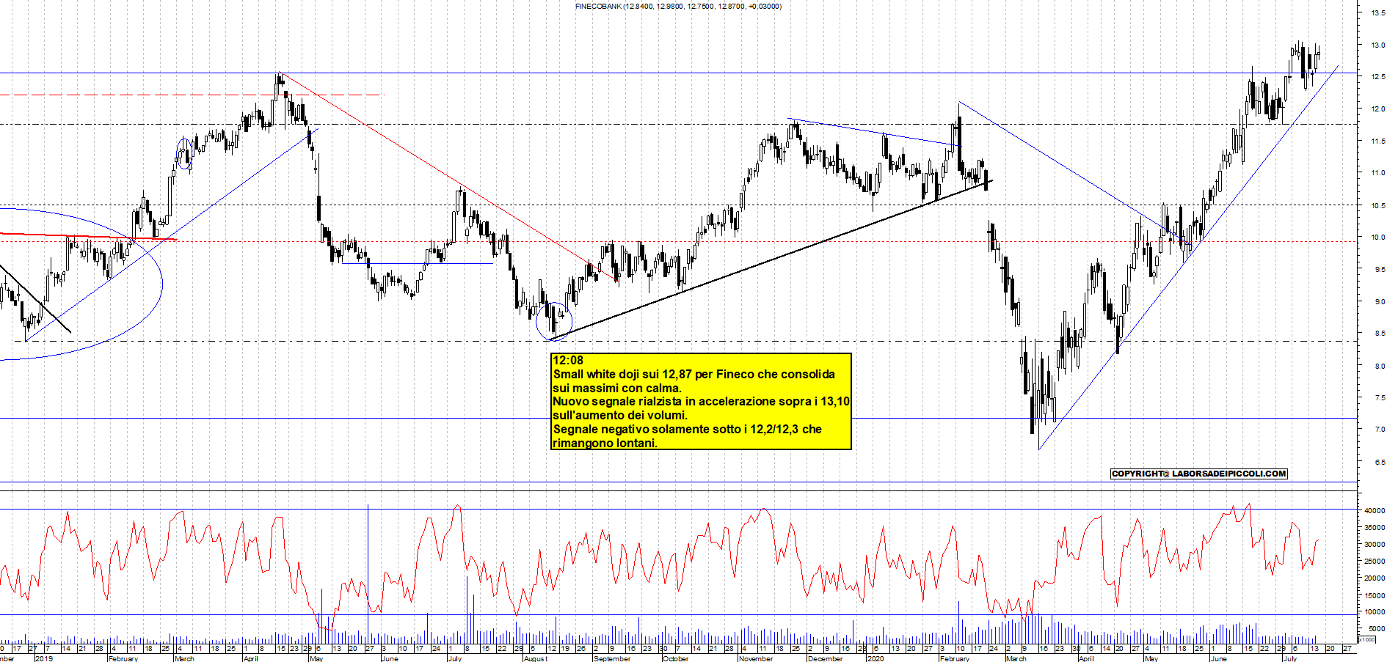The image size is (1387, 662).
Task: Click the 13.0 price axis label
Action: click(x=1377, y=45)
